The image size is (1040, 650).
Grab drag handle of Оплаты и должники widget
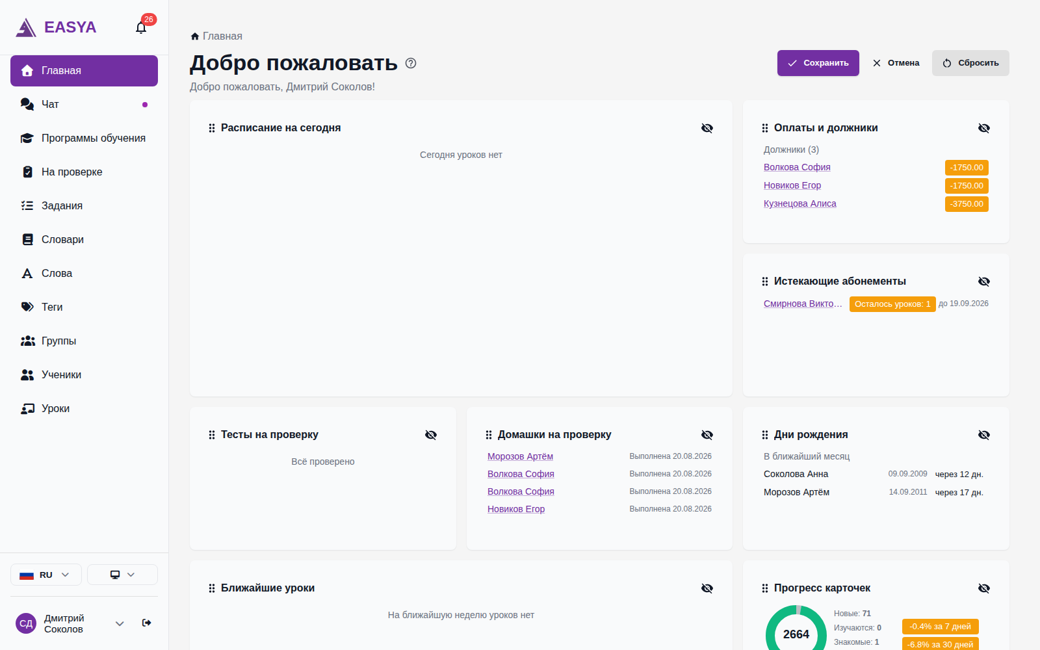(765, 128)
